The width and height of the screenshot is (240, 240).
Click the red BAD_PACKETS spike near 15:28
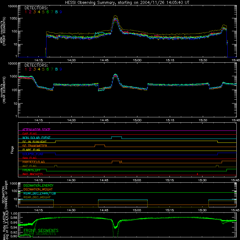tap(197, 174)
